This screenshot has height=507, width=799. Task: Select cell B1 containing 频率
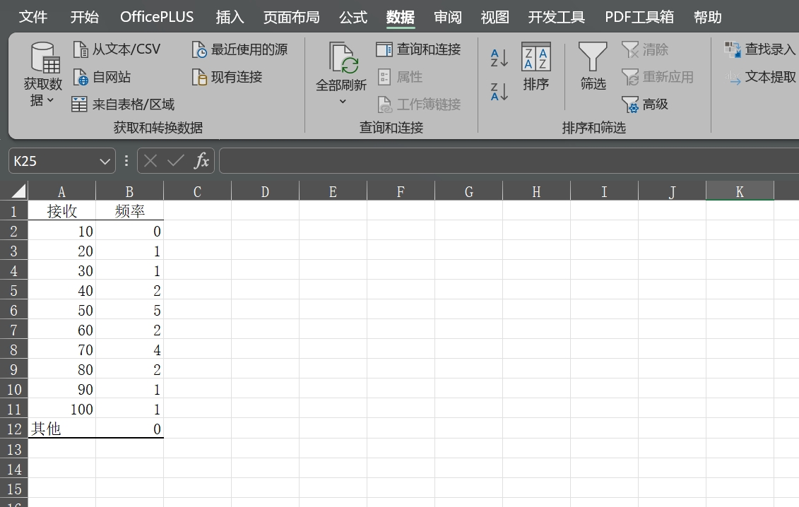click(x=129, y=211)
